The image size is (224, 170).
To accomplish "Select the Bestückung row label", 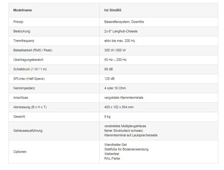I will pos(22,31).
